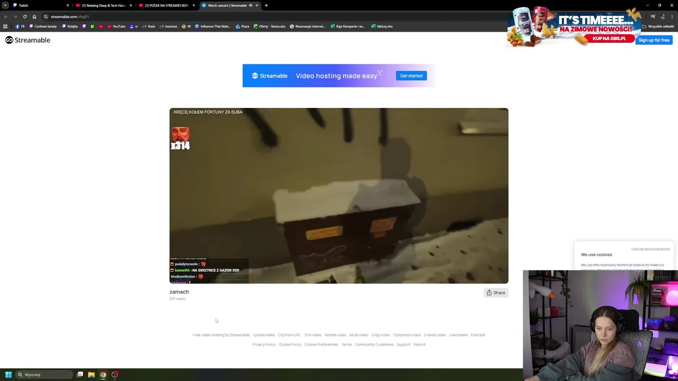
Task: Go back to the previous page
Action: click(6, 16)
